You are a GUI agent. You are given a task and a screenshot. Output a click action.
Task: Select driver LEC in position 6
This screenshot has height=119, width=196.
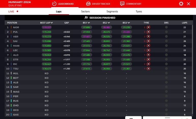click(x=15, y=50)
